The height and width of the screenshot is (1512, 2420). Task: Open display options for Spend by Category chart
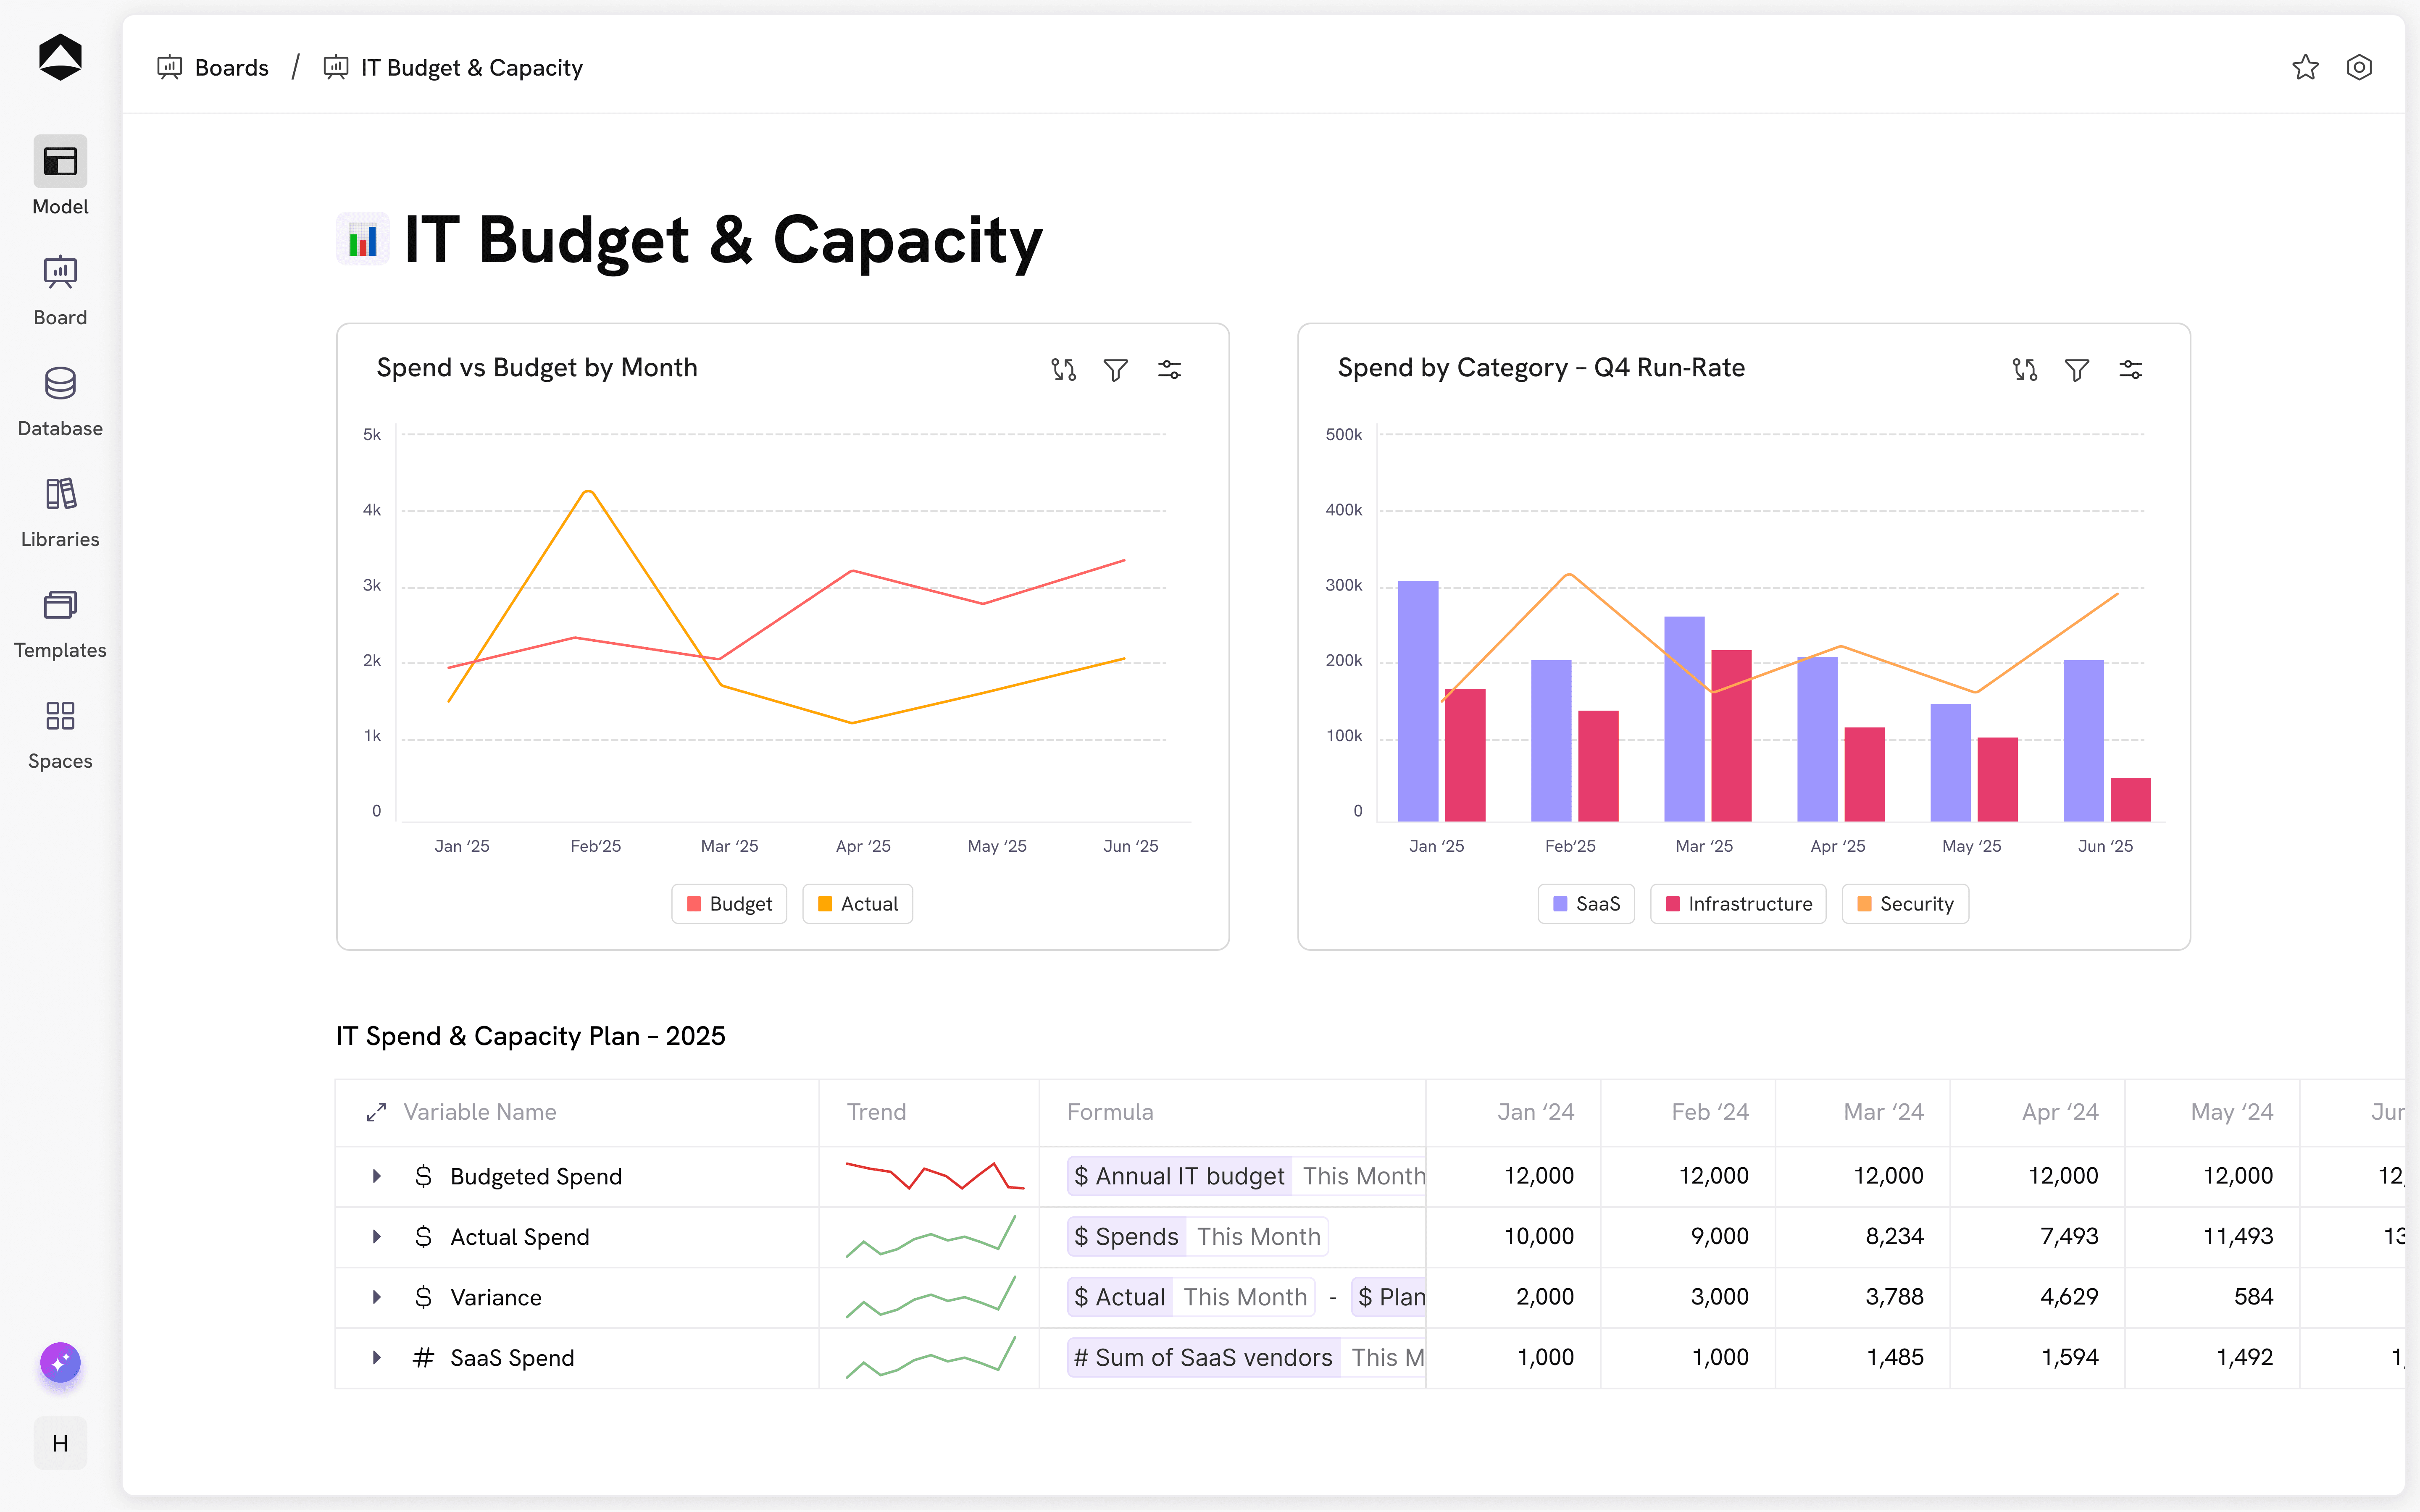pyautogui.click(x=2130, y=370)
